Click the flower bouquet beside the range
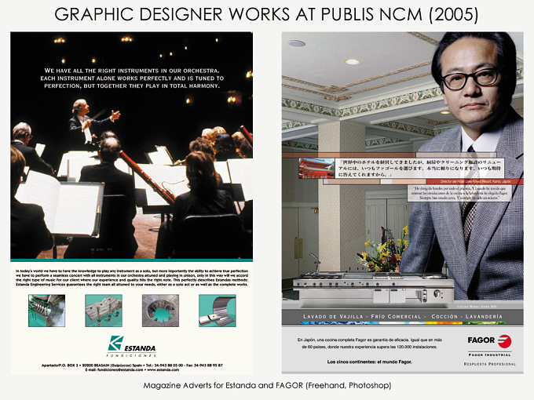Image resolution: width=534 pixels, height=400 pixels. click(x=383, y=251)
